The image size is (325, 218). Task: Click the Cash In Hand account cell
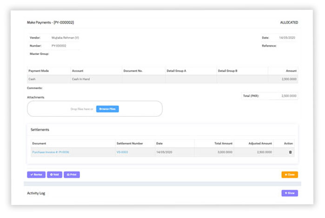[96, 79]
